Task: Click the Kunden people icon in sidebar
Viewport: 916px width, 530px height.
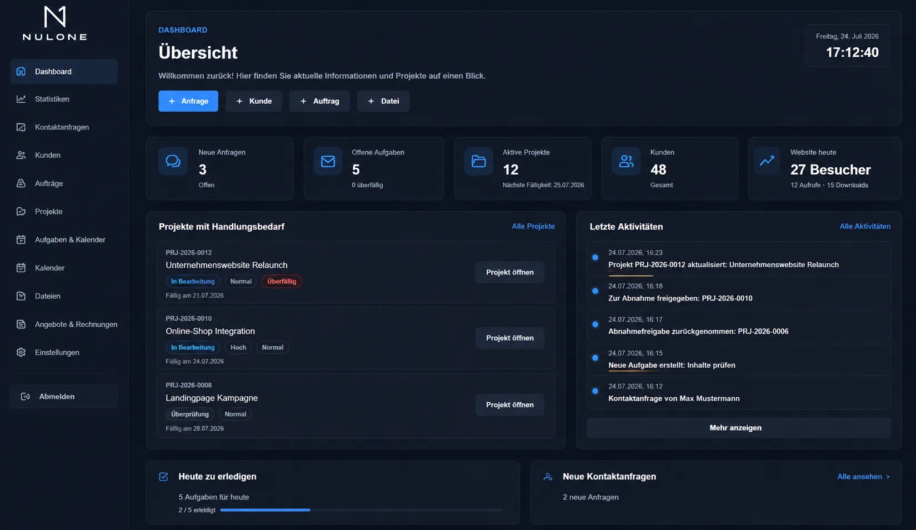Action: click(x=21, y=155)
